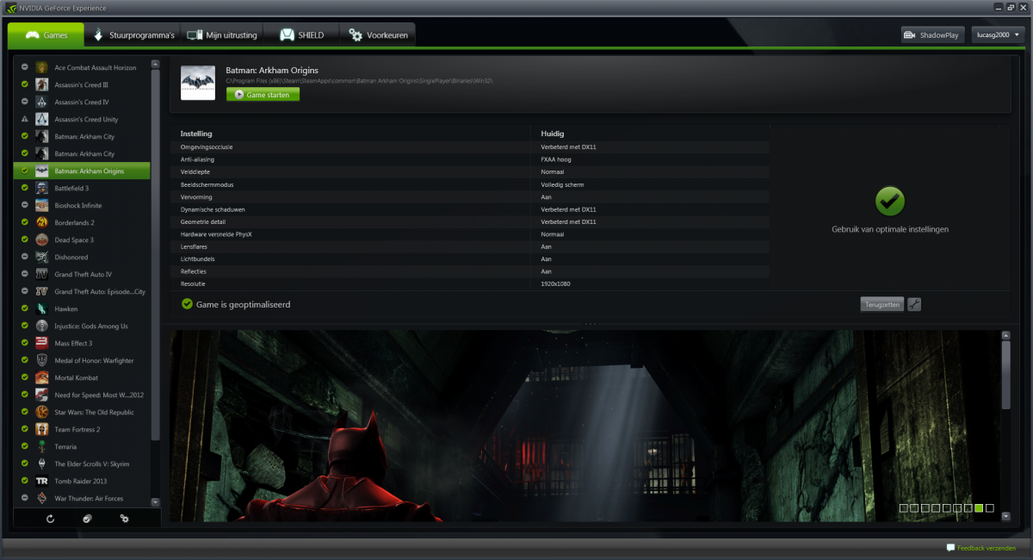This screenshot has width=1033, height=560.
Task: Click the Huidig column header
Action: pos(552,134)
